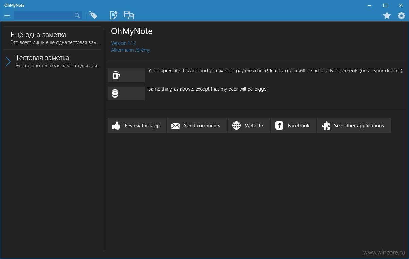Buy a beer with mug button

126,75
